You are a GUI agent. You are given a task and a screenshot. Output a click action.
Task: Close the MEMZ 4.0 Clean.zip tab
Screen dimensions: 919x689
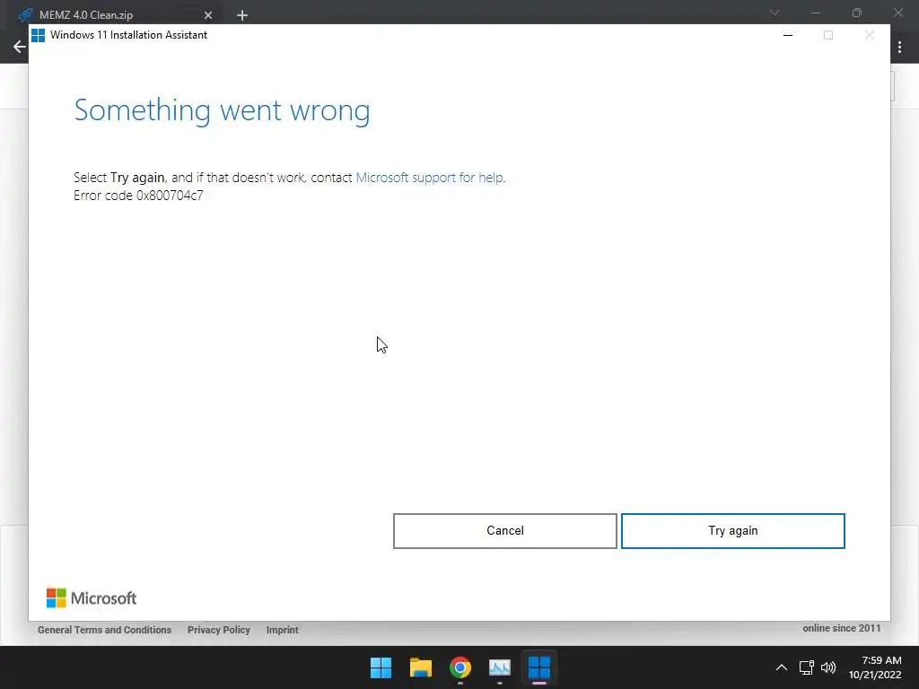coord(208,15)
